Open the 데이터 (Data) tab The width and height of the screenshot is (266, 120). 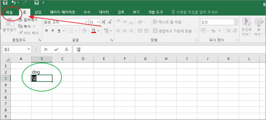[x=104, y=12]
